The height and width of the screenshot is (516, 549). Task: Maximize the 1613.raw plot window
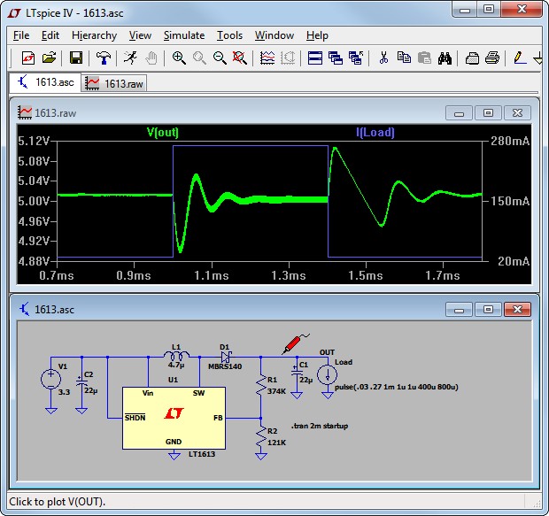(x=488, y=112)
